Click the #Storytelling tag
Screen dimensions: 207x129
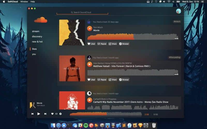(174, 57)
